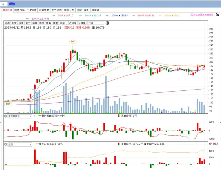Switch to the 籌碼K線 tab
This screenshot has height=170, width=221.
click(x=7, y=10)
